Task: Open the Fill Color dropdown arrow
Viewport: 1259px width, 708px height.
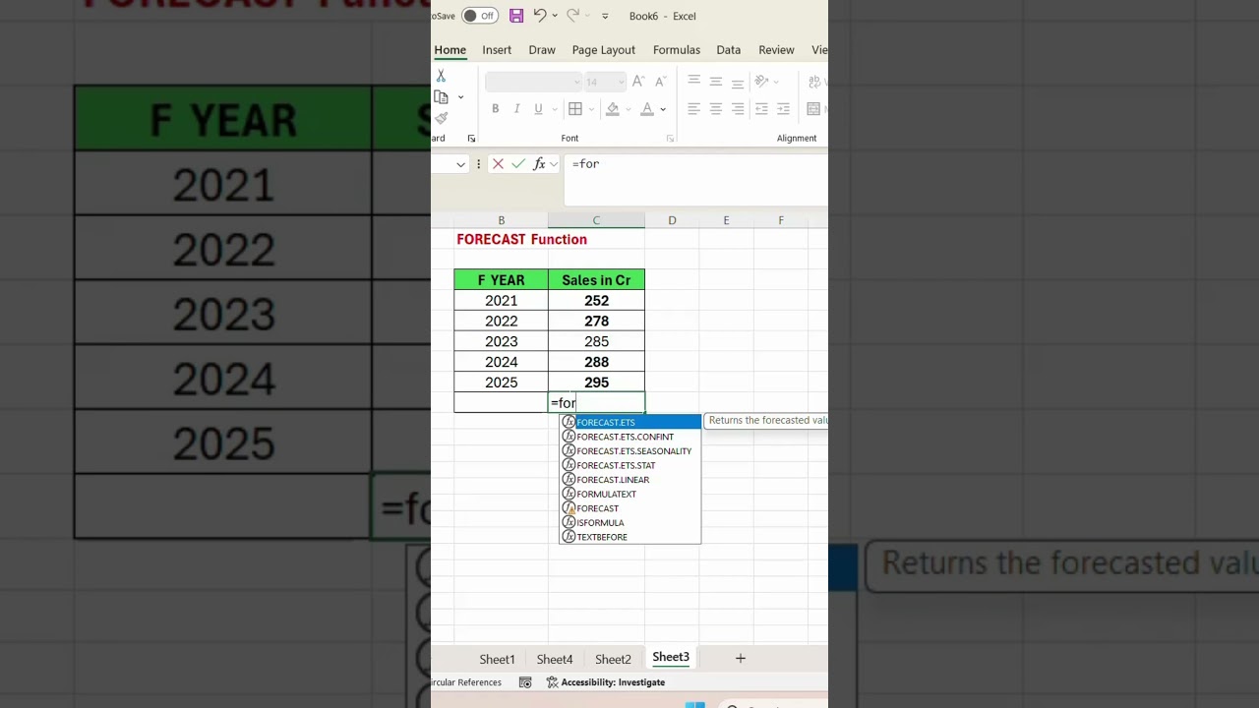Action: tap(629, 109)
